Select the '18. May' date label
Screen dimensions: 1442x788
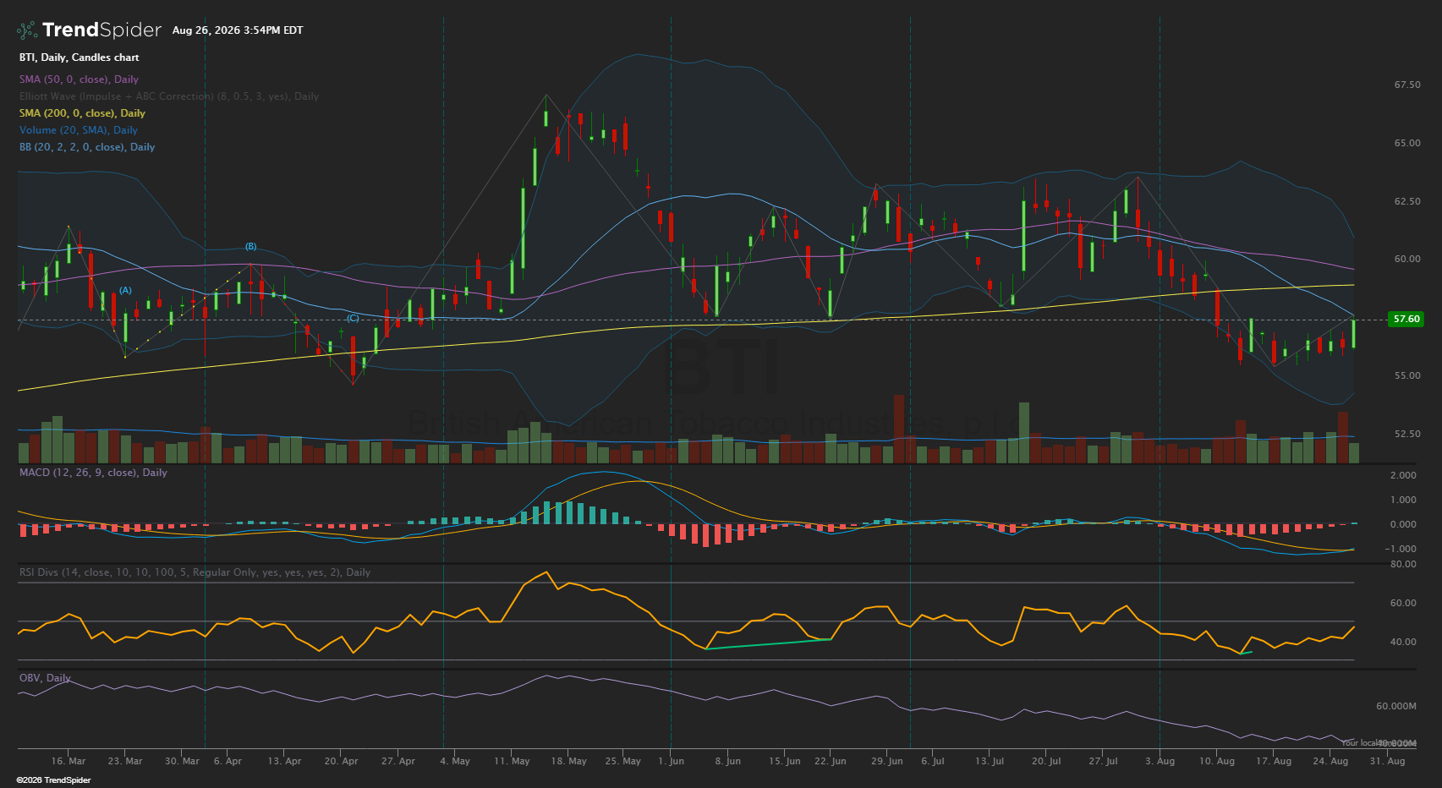(x=568, y=761)
